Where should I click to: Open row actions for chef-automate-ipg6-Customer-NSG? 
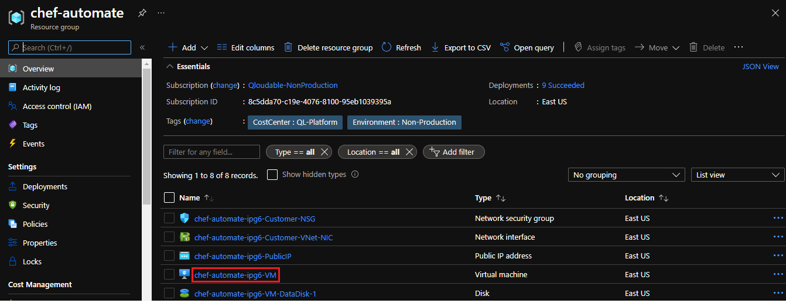[x=778, y=218]
